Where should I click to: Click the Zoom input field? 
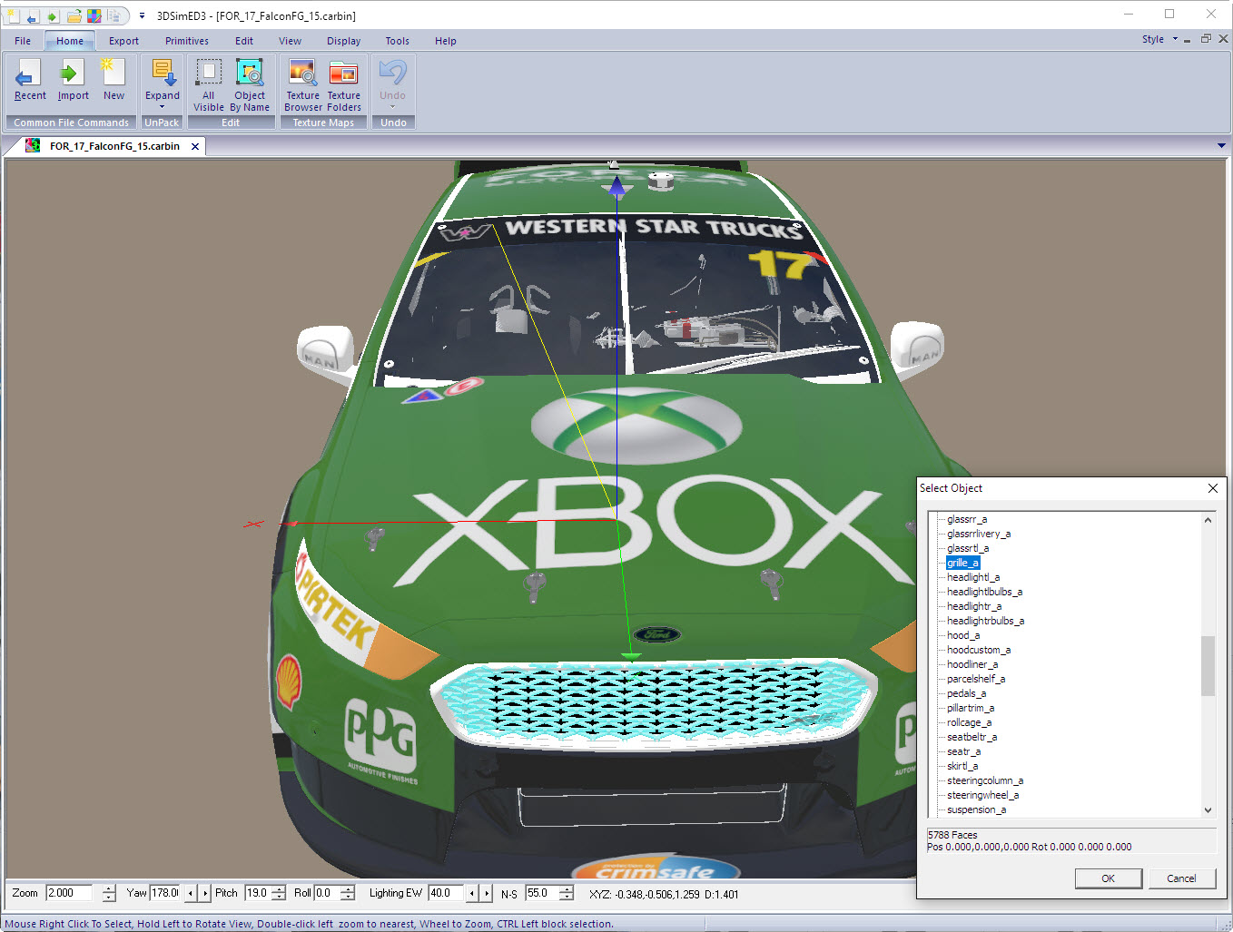(69, 893)
